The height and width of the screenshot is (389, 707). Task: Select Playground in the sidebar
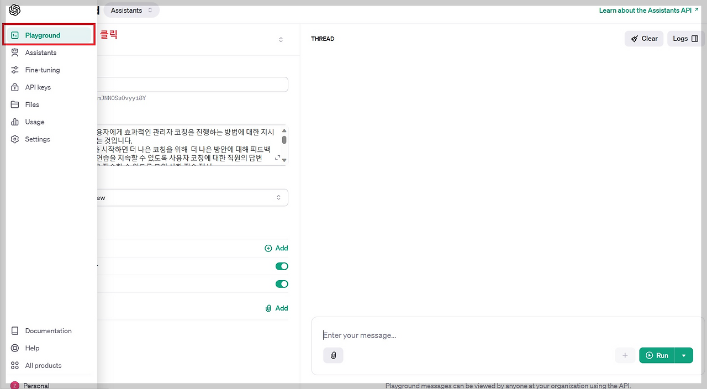pyautogui.click(x=43, y=35)
